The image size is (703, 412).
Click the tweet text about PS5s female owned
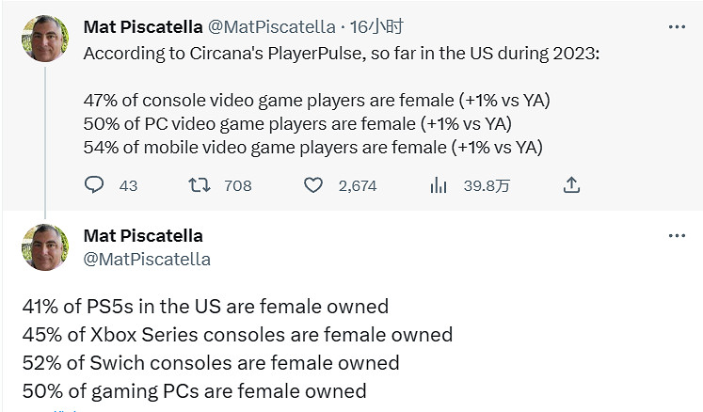click(205, 307)
